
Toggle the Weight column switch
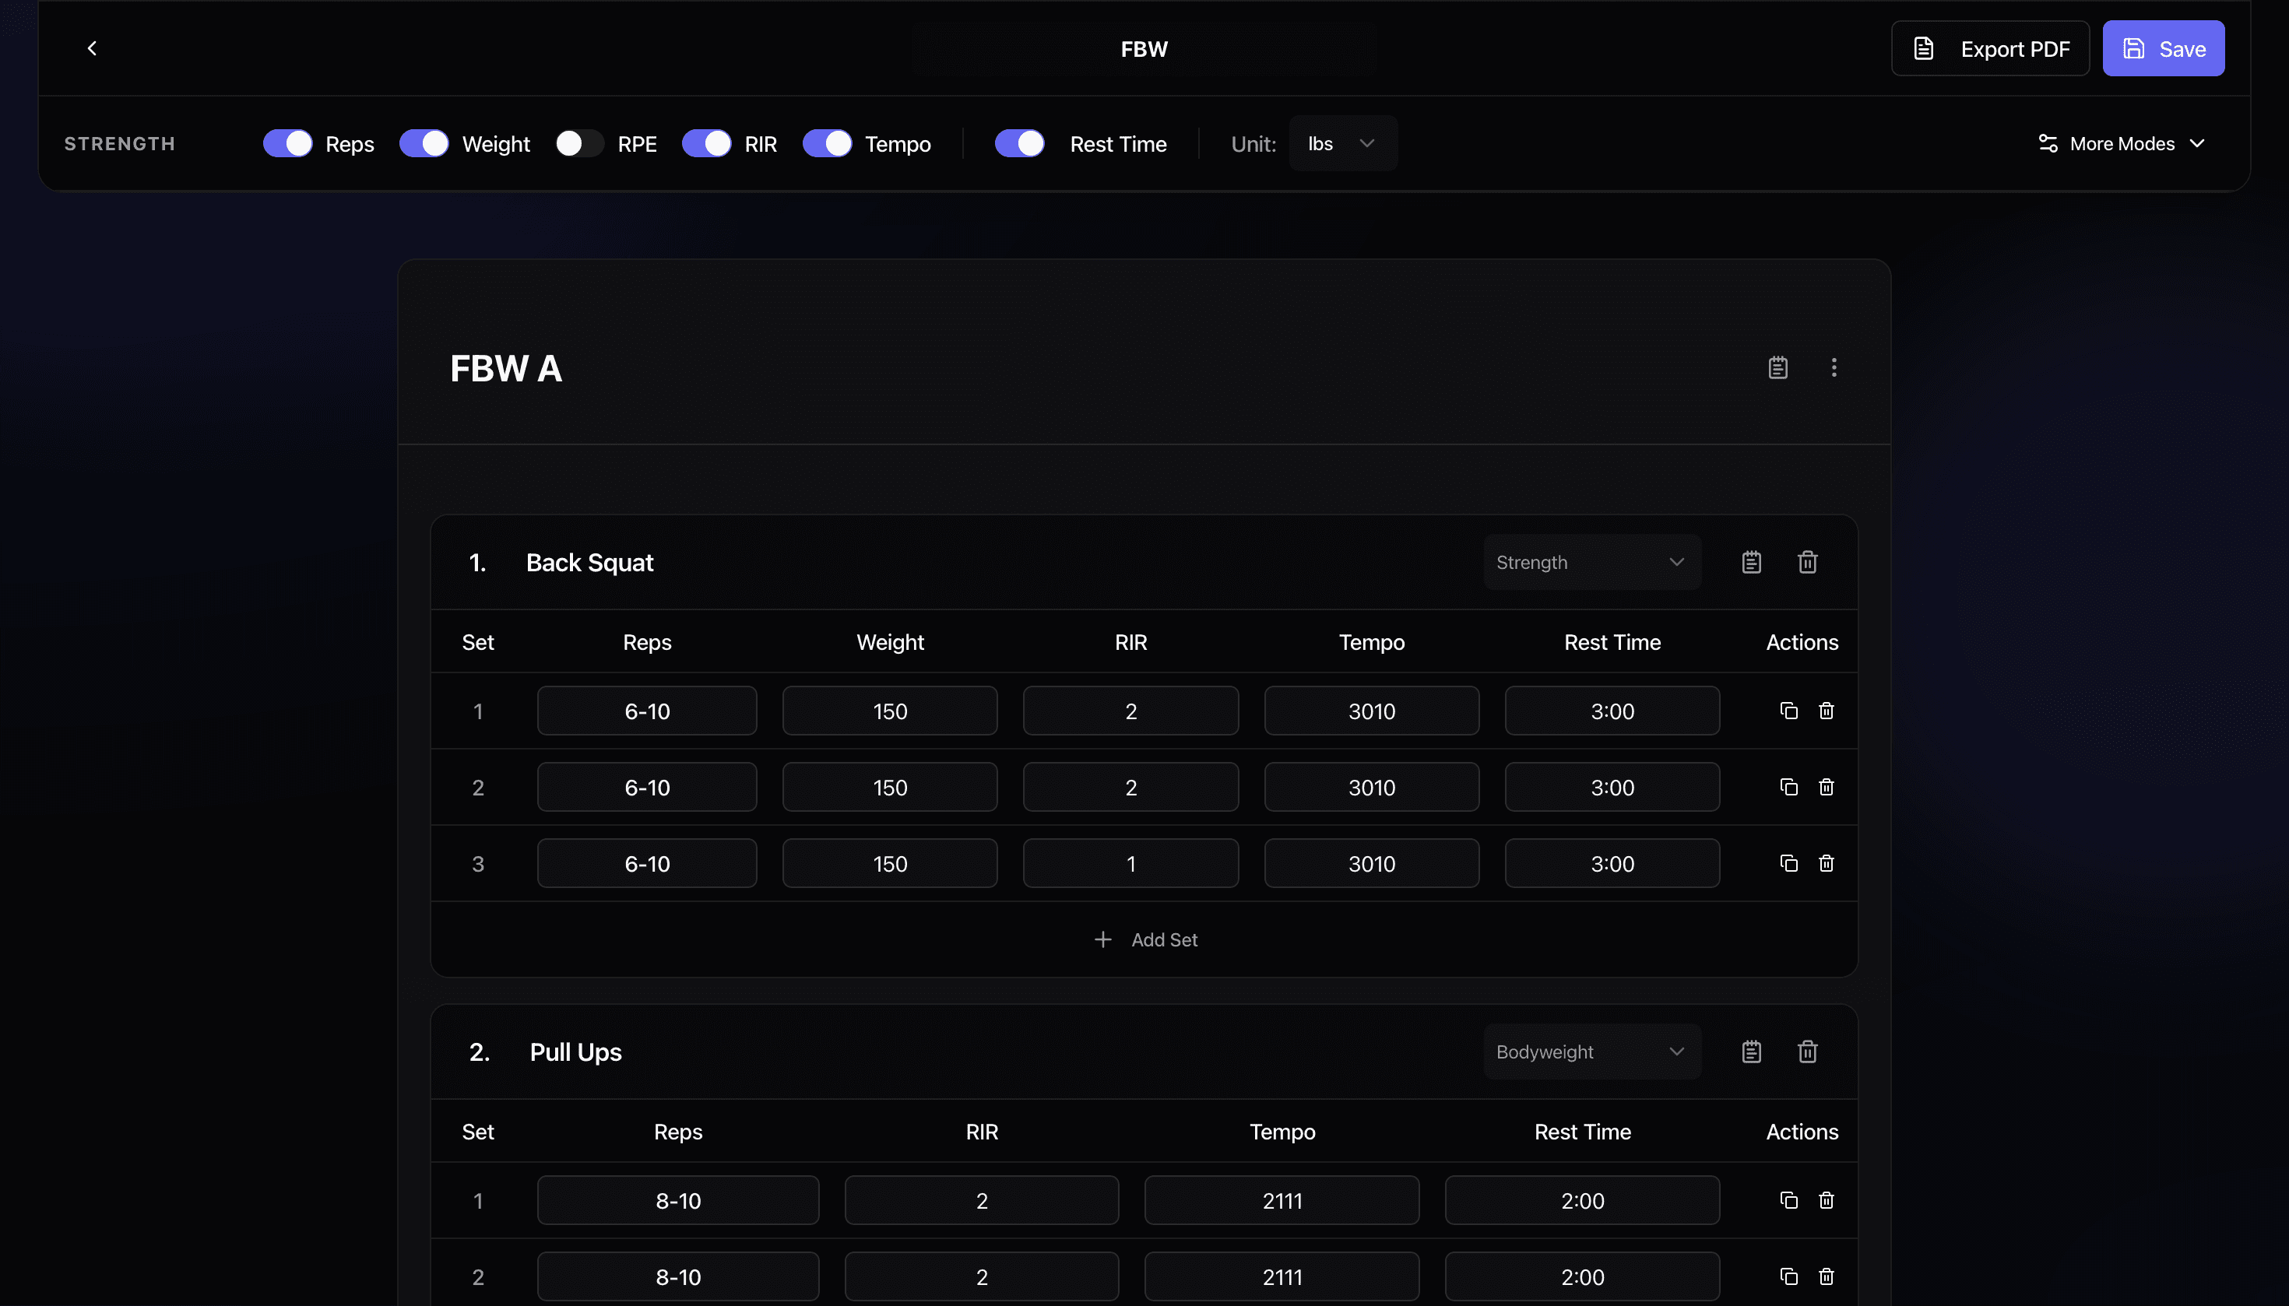point(424,143)
